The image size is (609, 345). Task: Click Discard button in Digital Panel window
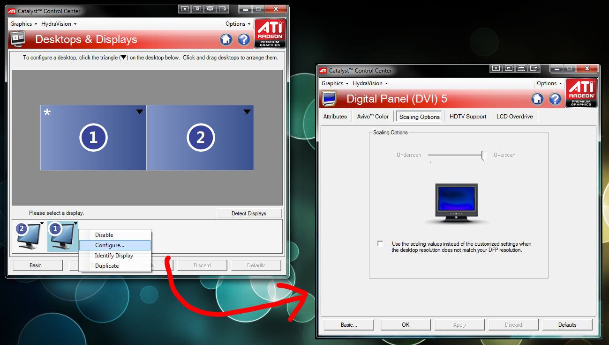tap(513, 325)
